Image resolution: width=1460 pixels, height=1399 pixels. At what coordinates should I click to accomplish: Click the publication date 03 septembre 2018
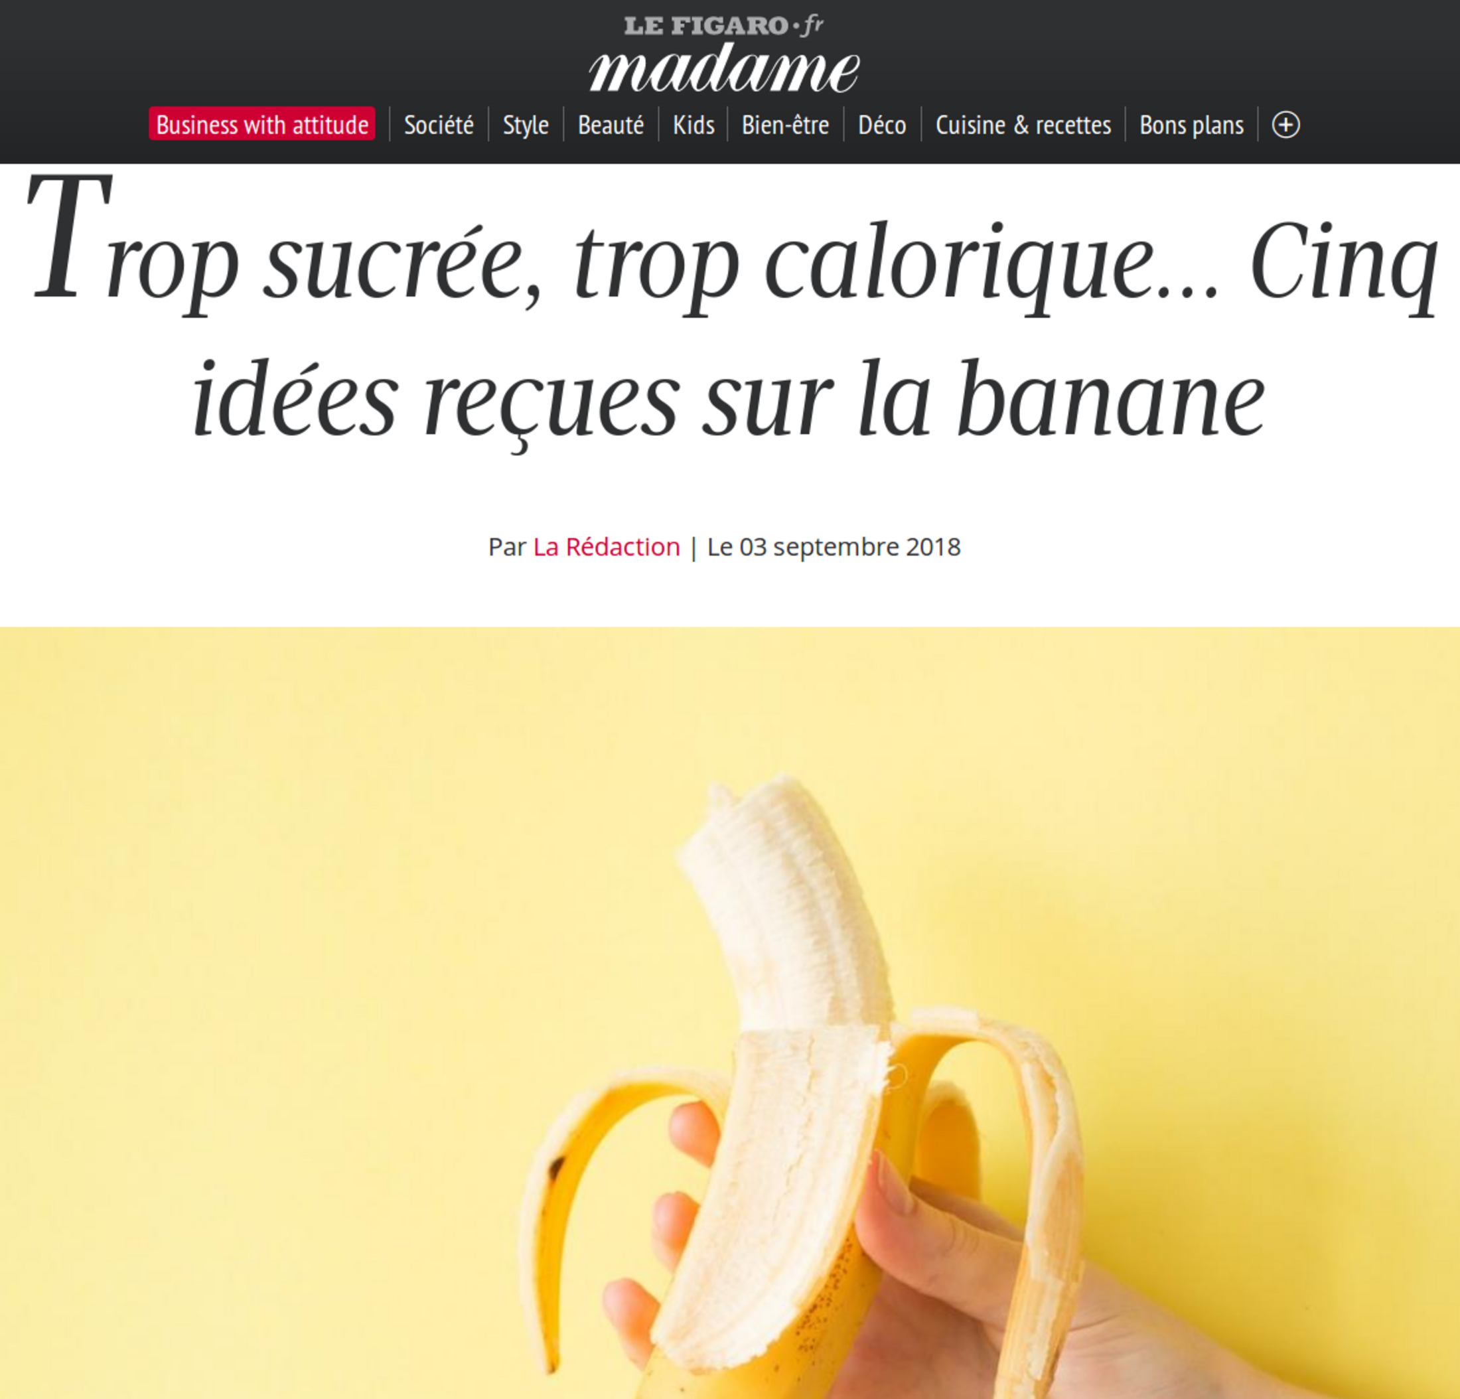tap(834, 547)
